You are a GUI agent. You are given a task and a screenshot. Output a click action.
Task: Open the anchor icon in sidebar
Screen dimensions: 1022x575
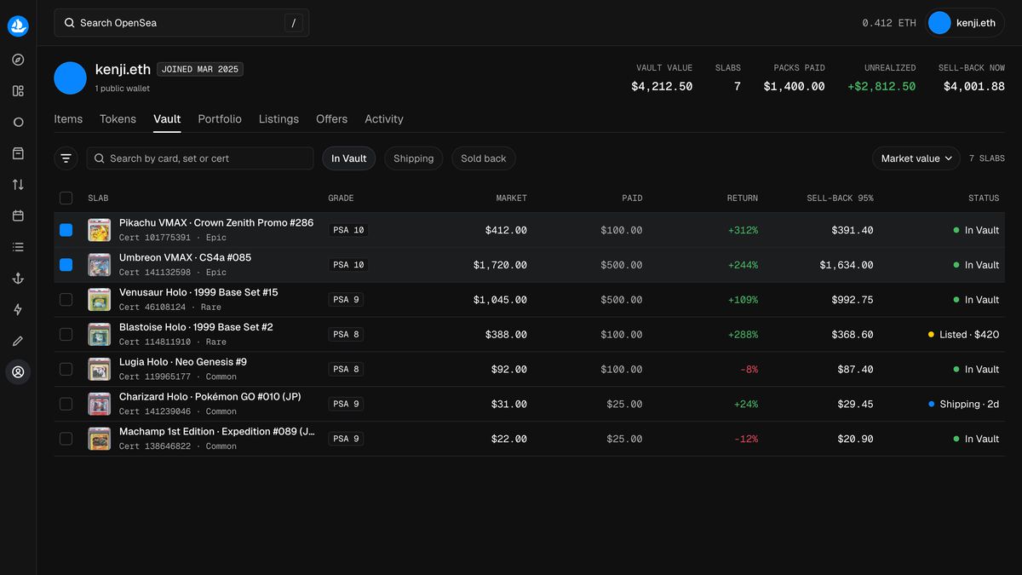tap(18, 279)
